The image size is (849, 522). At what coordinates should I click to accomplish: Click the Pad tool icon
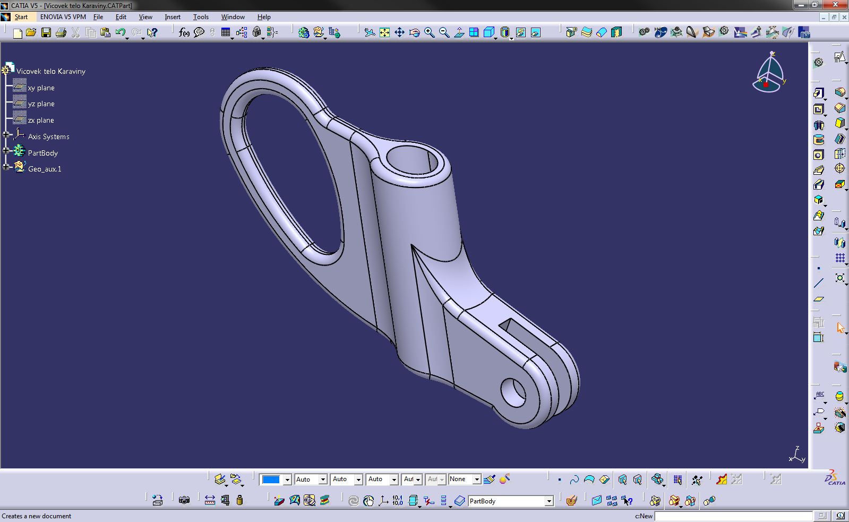[x=818, y=93]
